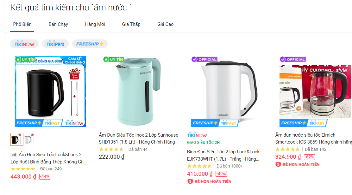Open Elmich Smartcook ICS-3859 product link

pyautogui.click(x=313, y=139)
